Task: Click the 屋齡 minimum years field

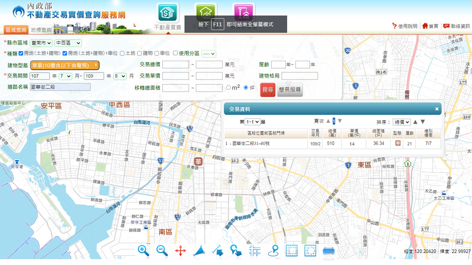Action: [x=278, y=64]
